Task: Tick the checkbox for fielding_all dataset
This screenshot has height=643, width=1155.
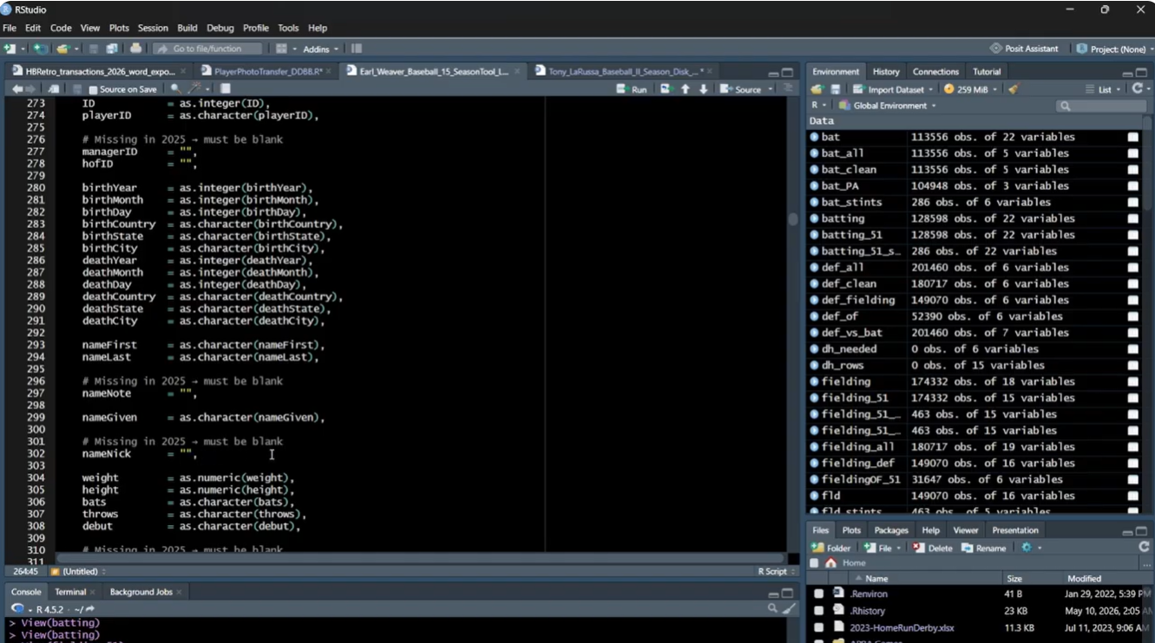Action: point(1133,447)
